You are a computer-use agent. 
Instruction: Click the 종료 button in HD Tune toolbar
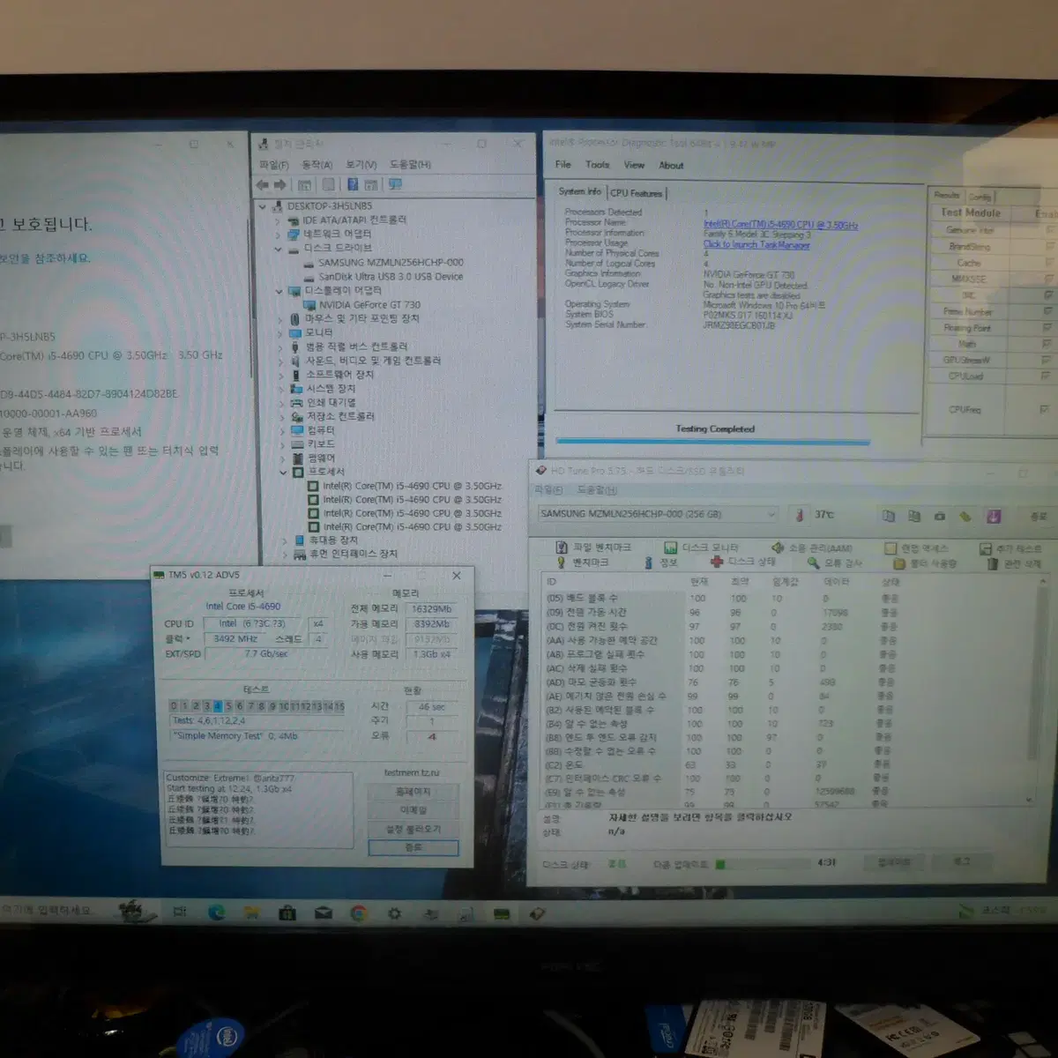click(1039, 516)
